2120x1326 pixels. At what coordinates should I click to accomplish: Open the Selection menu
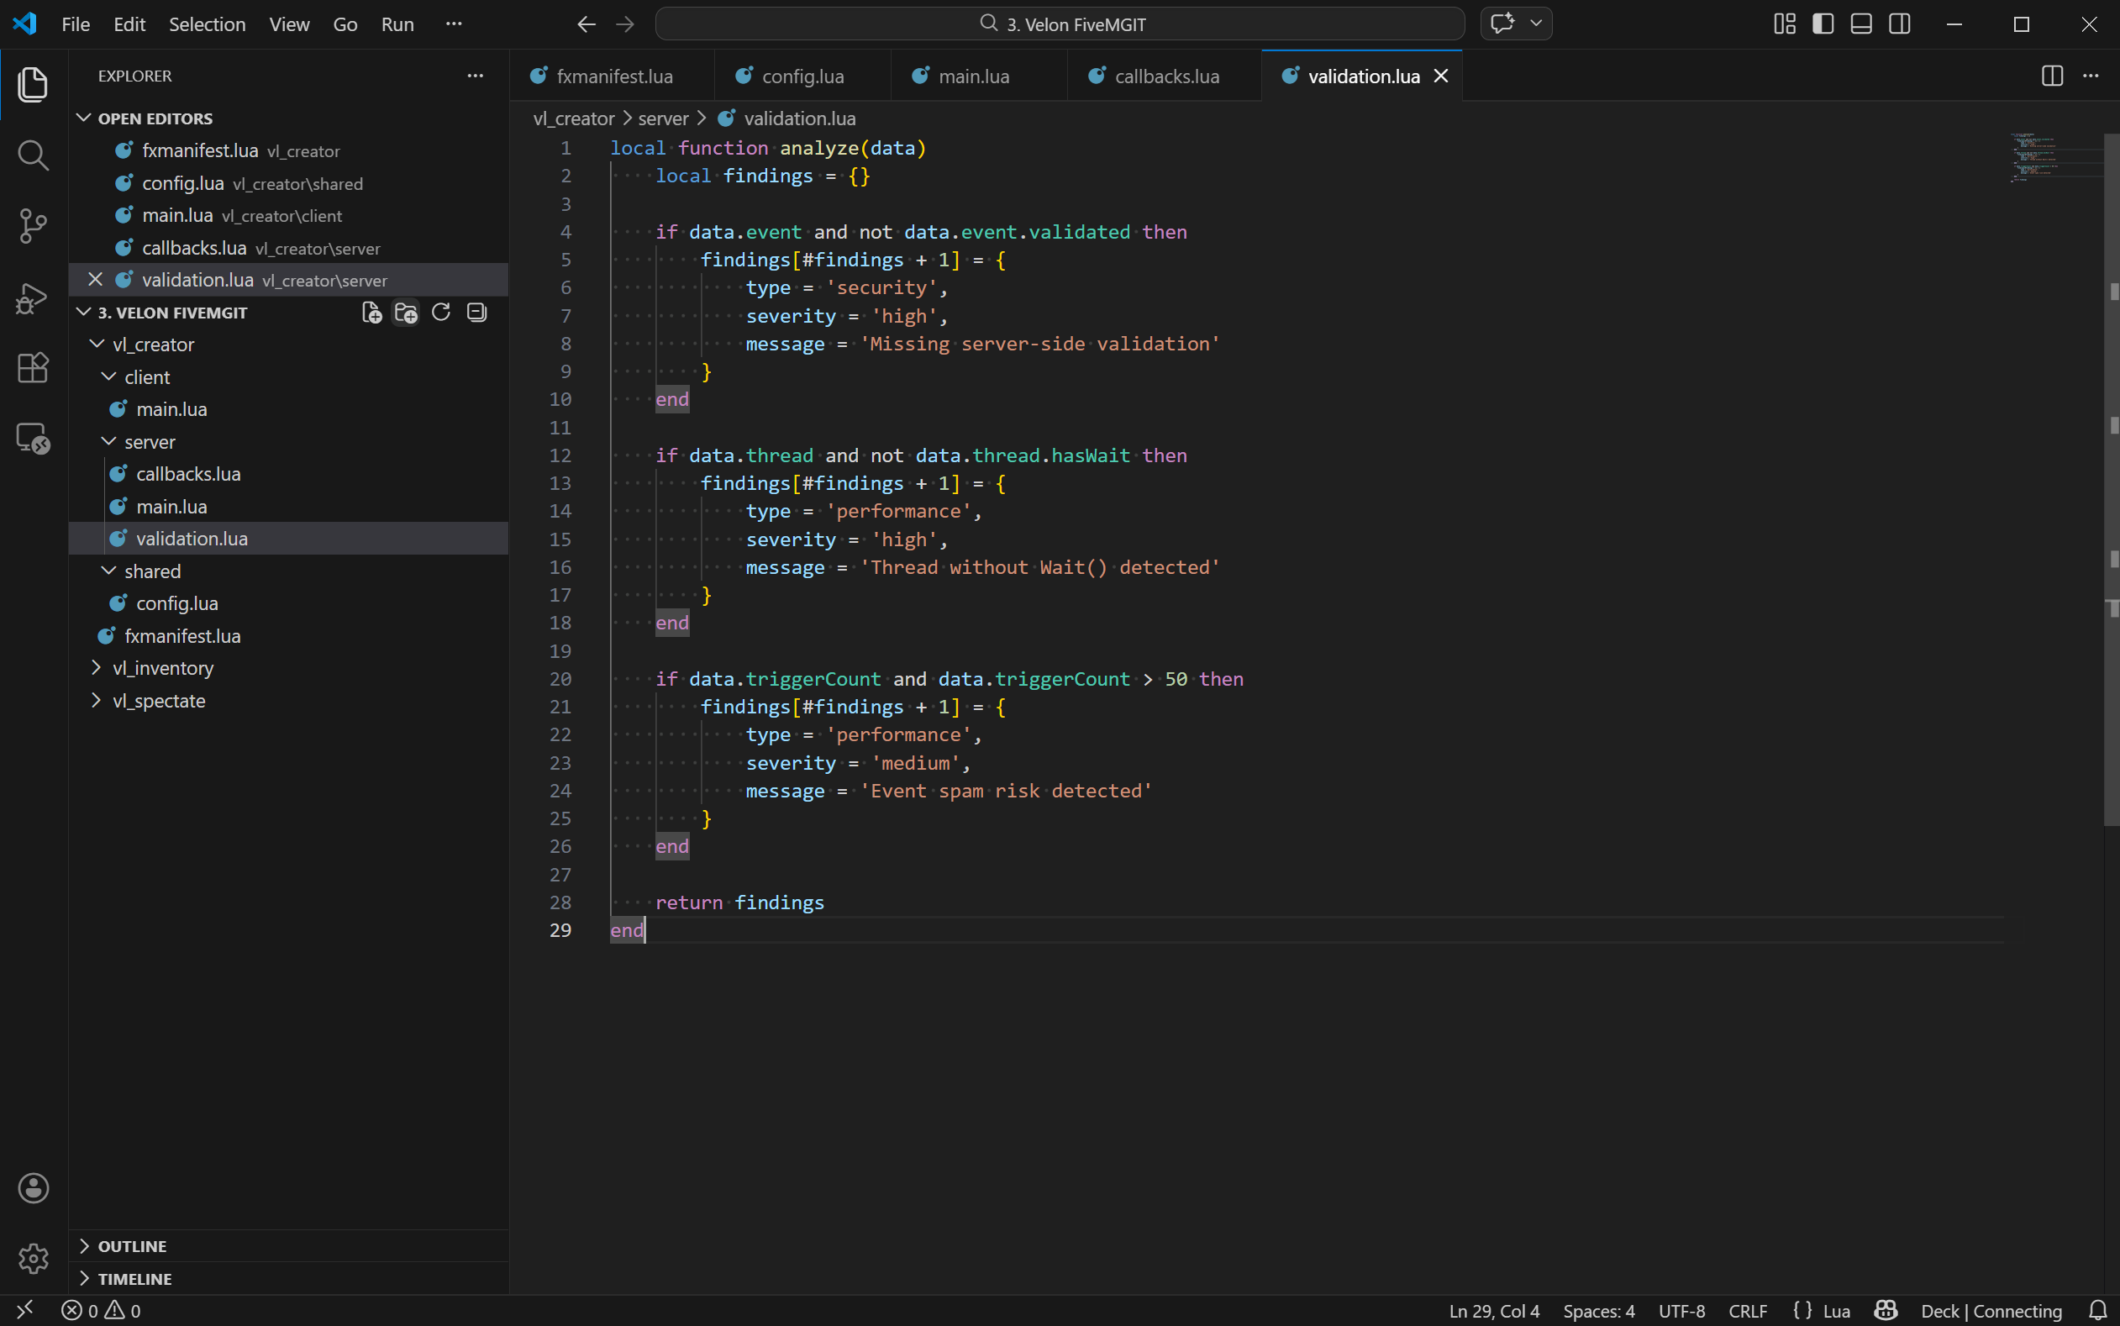[x=207, y=24]
